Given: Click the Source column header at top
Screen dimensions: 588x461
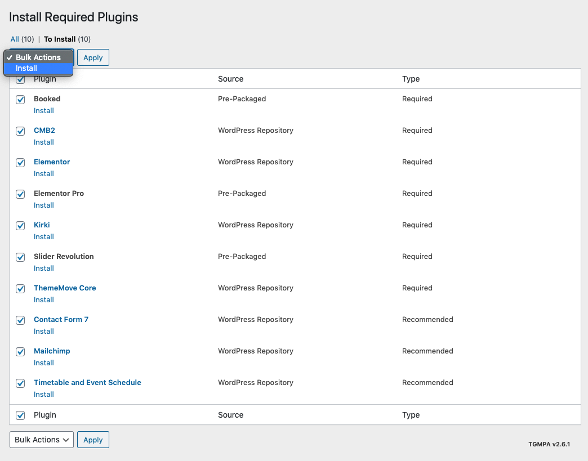Looking at the screenshot, I should pos(230,79).
